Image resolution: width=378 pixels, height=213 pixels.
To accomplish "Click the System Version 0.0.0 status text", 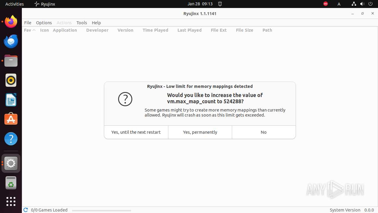I will pyautogui.click(x=352, y=210).
